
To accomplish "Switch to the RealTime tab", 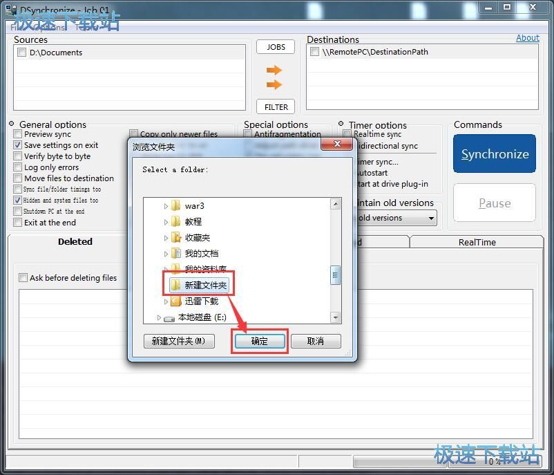I will pos(477,242).
